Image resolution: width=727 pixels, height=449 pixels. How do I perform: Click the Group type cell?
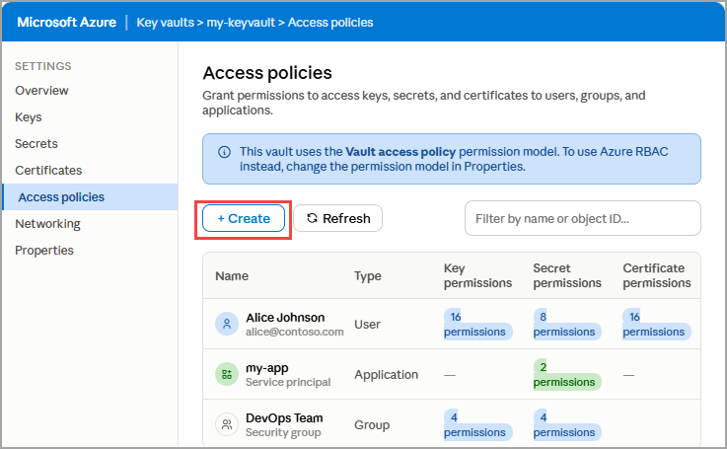coord(372,425)
